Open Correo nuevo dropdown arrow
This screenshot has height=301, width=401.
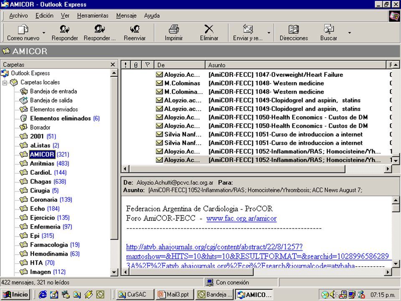(x=44, y=33)
